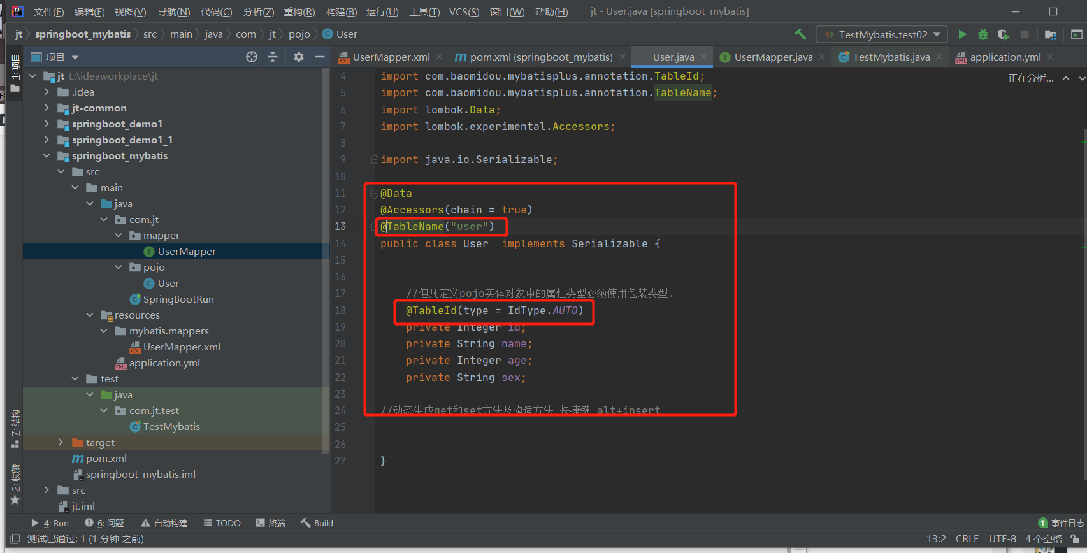
Task: Run TestMybatis.test02 with the green play icon
Action: [962, 34]
